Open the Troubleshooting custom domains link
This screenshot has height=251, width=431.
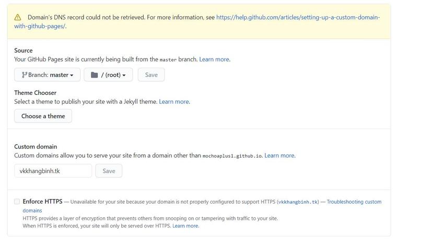pyautogui.click(x=354, y=202)
